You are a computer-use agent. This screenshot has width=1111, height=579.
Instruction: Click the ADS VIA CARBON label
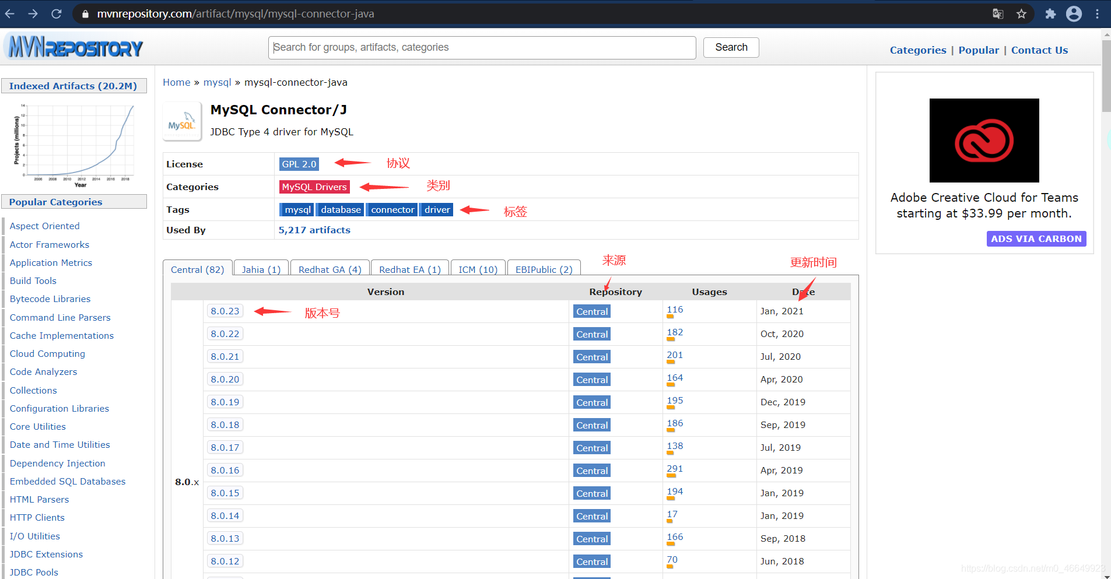[1036, 238]
